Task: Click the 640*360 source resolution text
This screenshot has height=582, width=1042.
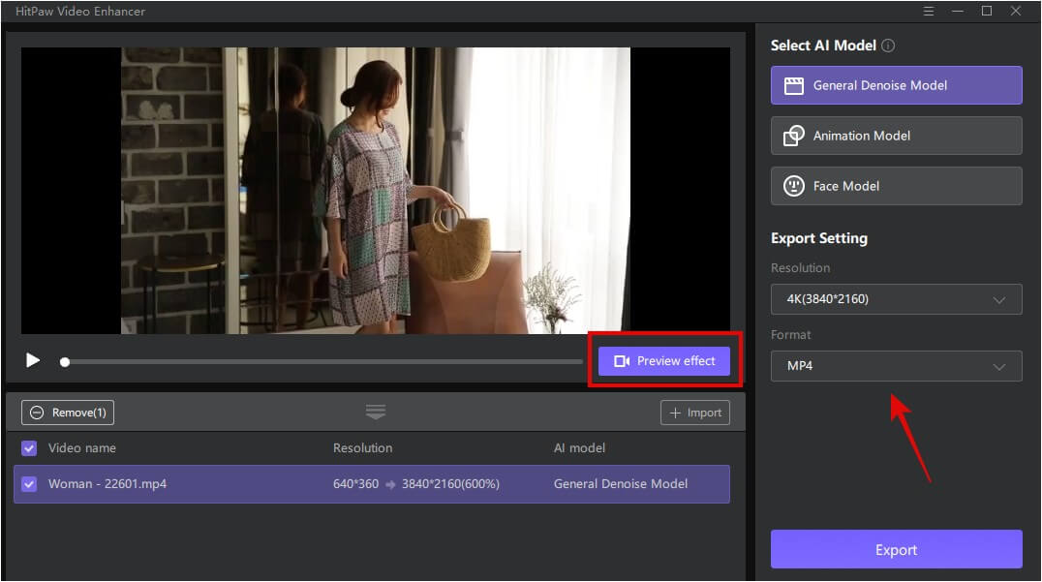Action: point(355,484)
